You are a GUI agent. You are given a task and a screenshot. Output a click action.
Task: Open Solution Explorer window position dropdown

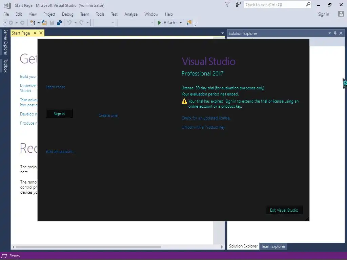point(329,33)
